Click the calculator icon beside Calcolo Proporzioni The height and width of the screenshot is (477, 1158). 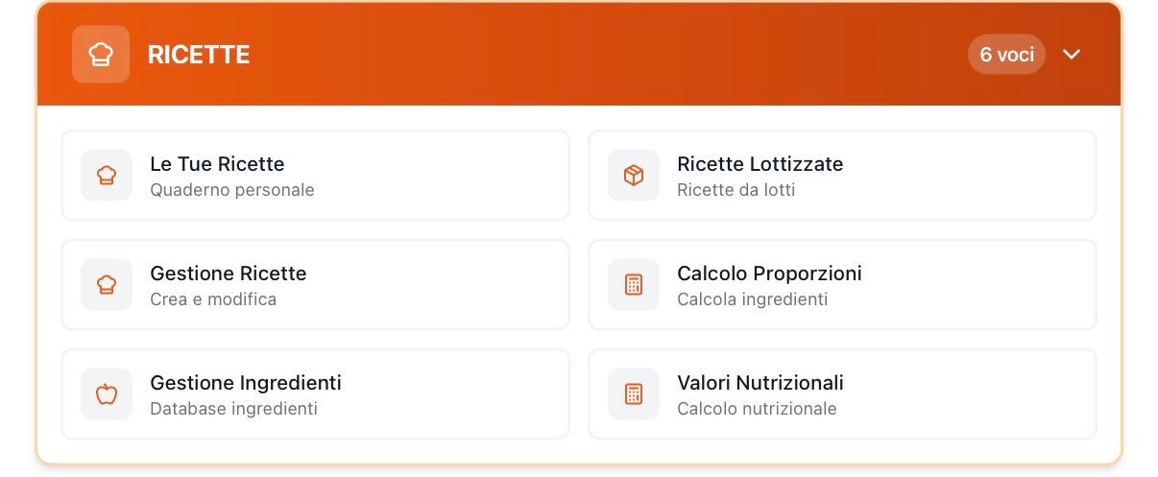tap(634, 285)
